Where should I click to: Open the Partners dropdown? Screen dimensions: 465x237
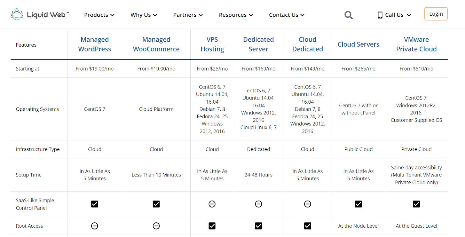(x=188, y=15)
